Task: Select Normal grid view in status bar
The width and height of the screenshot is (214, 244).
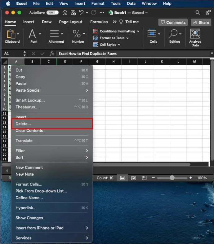Action: [123, 178]
